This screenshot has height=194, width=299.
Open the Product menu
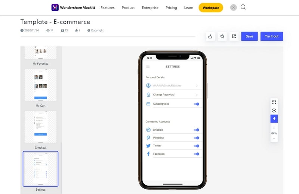(128, 7)
